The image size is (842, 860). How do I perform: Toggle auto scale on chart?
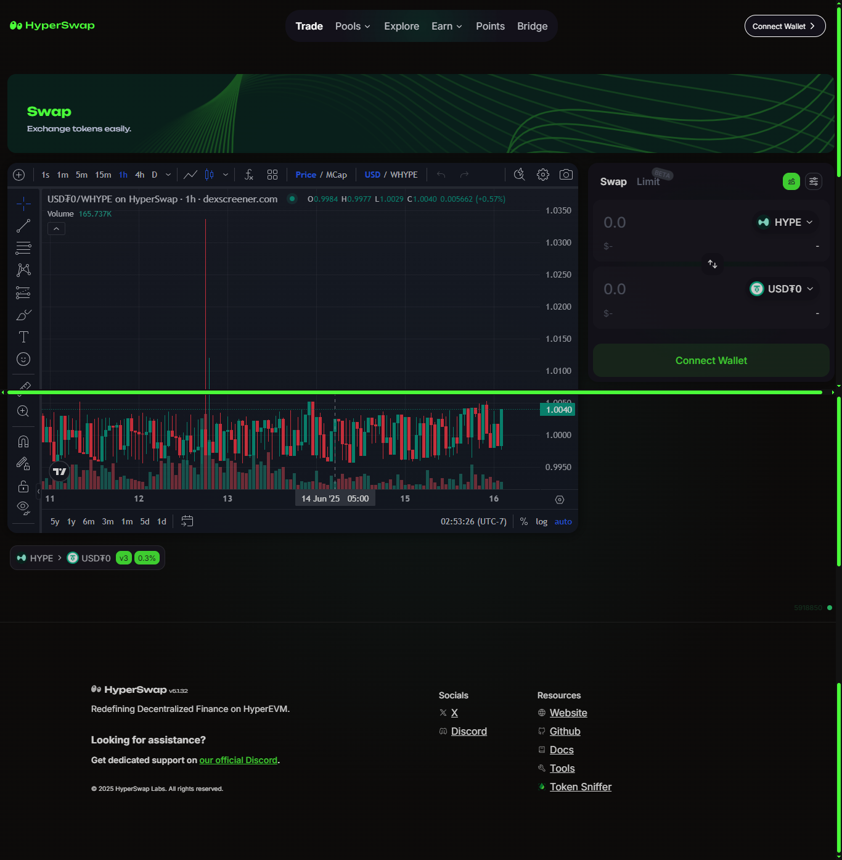(563, 521)
